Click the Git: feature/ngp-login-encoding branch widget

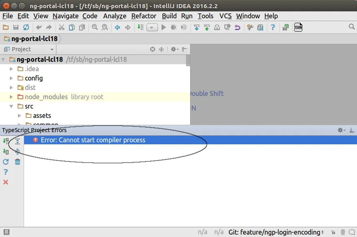276,232
